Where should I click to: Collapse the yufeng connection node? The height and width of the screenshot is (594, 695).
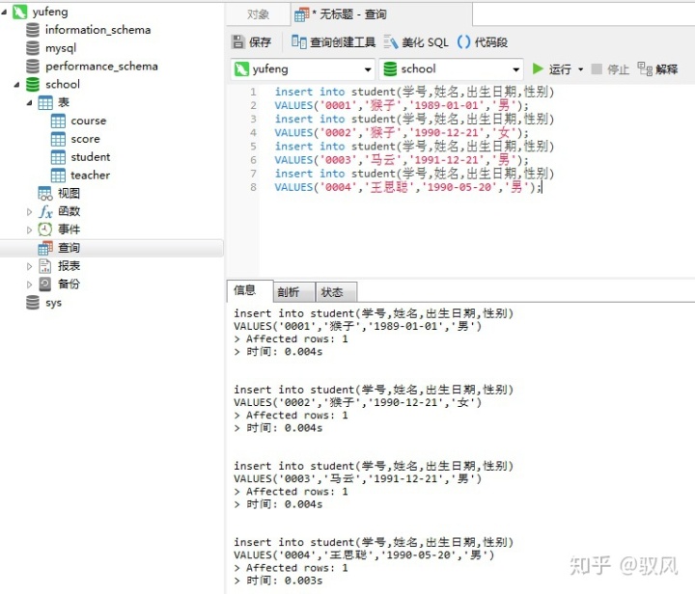coord(5,12)
